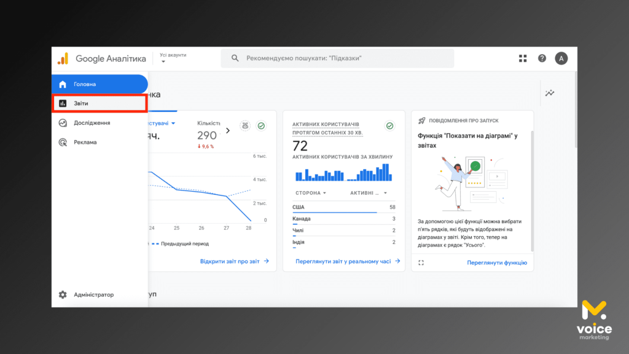Open the Insights sparkline icon
629x354 pixels.
[550, 93]
